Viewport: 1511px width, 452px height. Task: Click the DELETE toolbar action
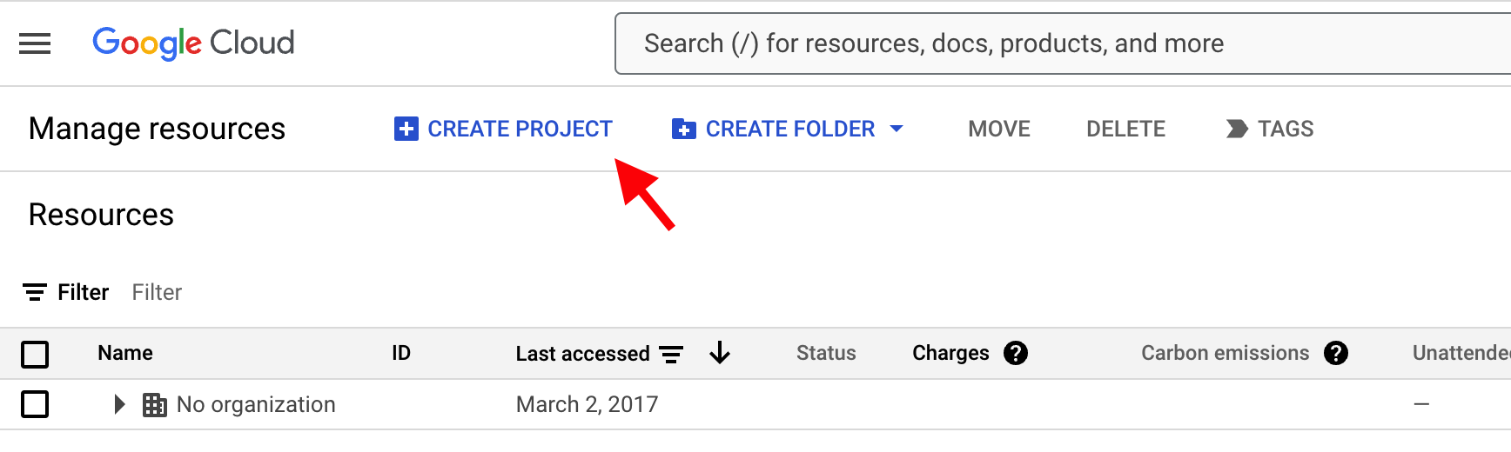(1125, 129)
